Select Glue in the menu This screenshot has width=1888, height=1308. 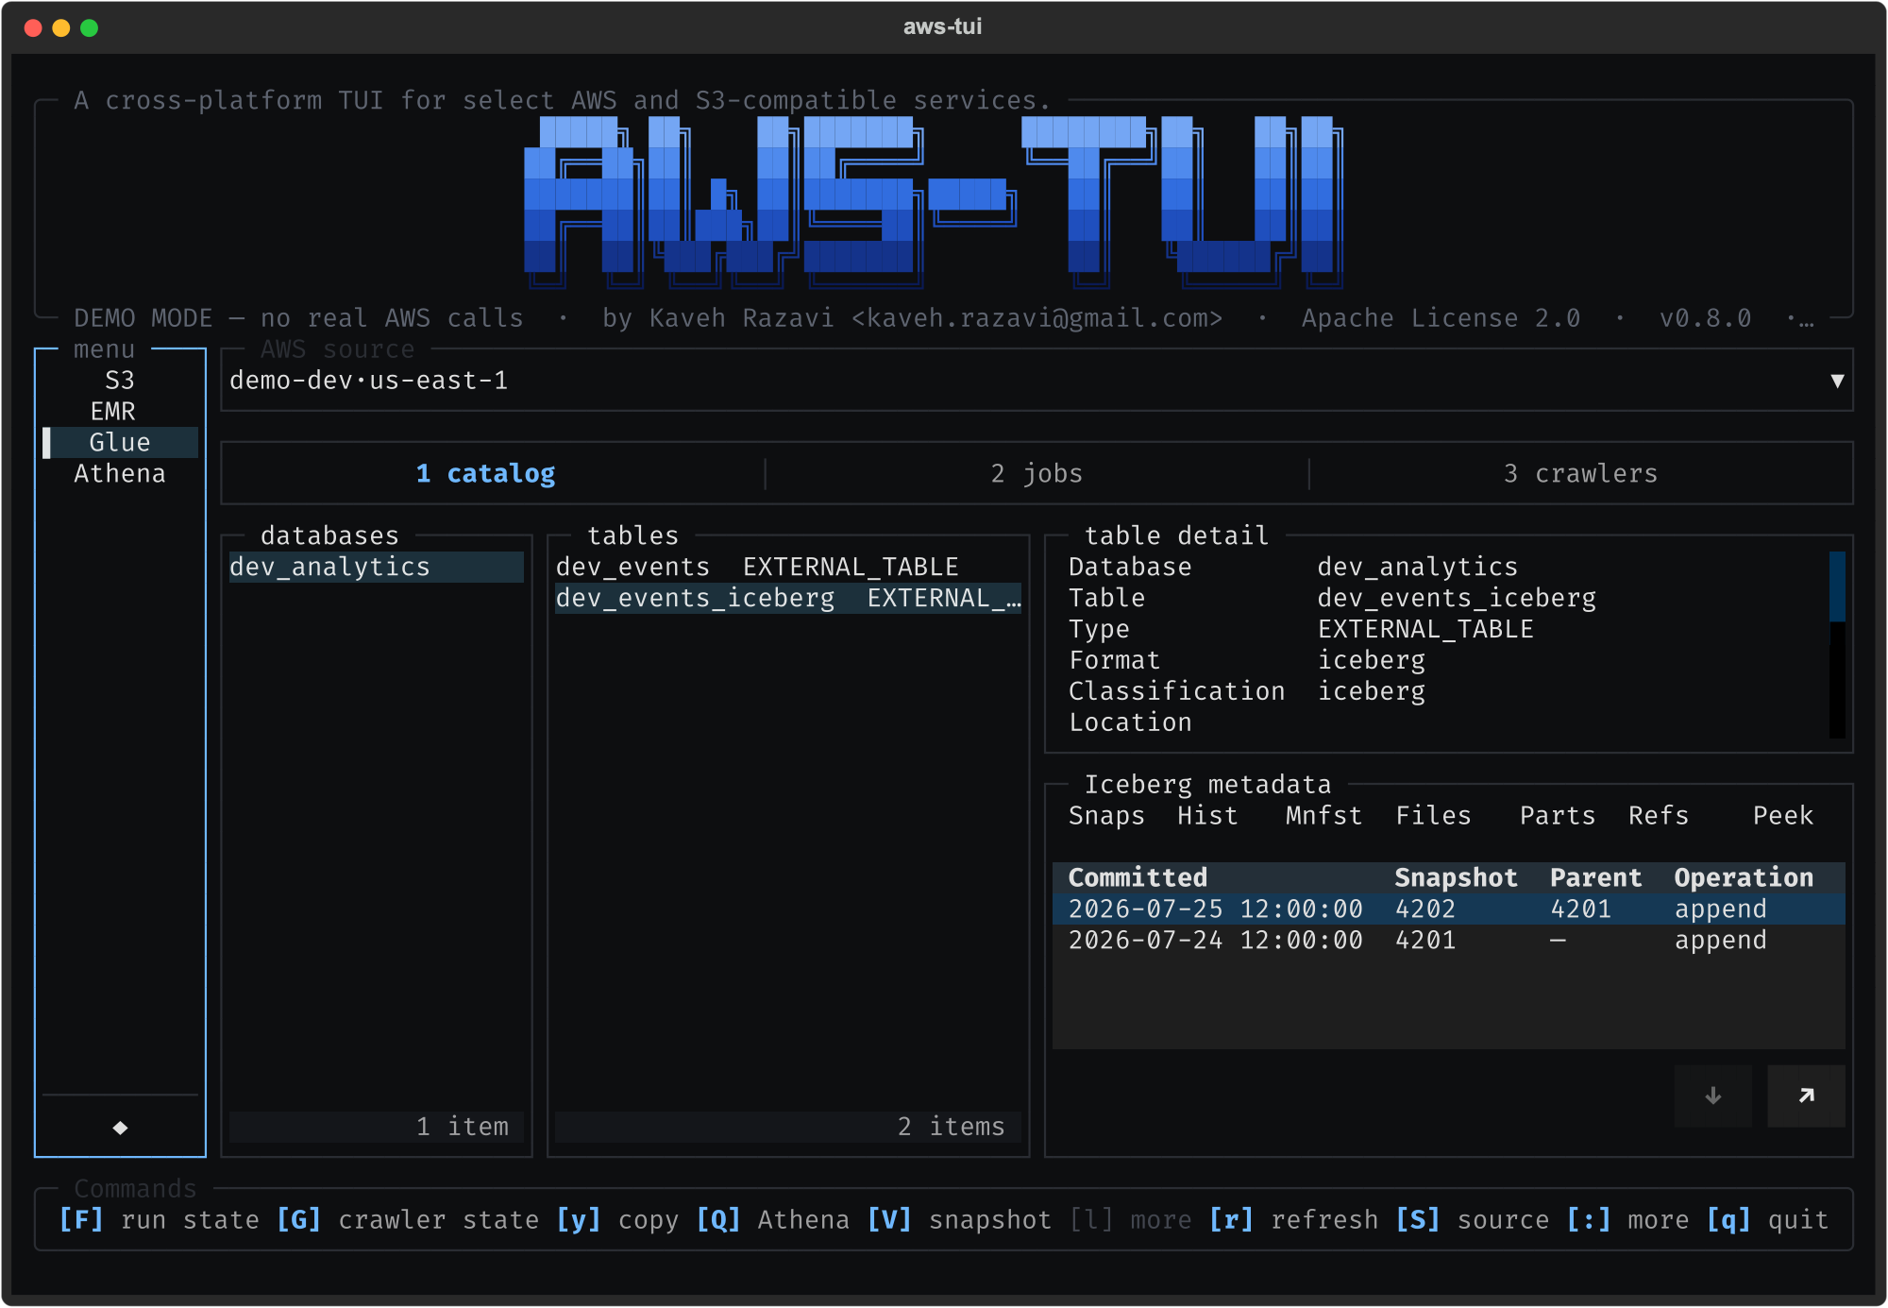point(120,443)
